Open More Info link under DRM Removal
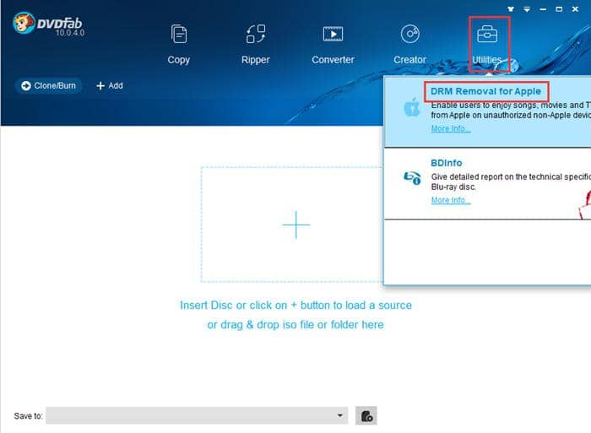591x433 pixels. coord(450,128)
